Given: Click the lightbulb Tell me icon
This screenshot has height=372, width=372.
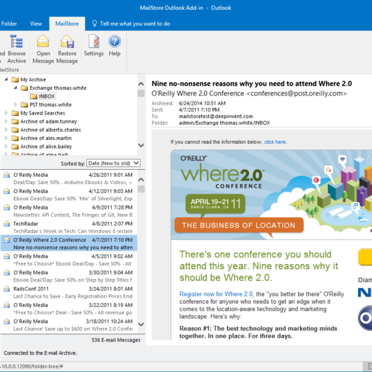Looking at the screenshot, I should tap(94, 24).
